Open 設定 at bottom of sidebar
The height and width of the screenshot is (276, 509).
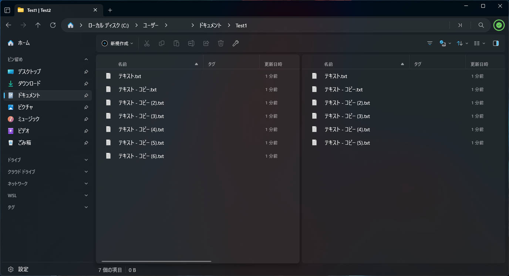(23, 269)
